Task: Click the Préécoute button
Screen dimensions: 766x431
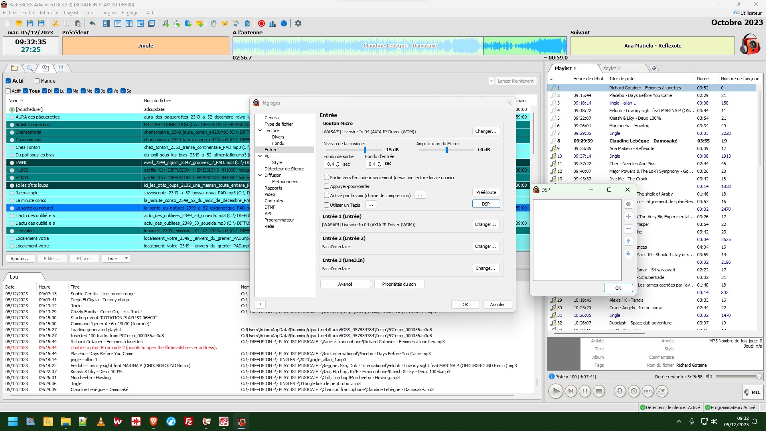Action: pyautogui.click(x=486, y=192)
